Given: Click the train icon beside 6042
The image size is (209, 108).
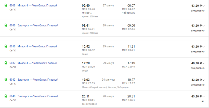Looking at the screenshot, I should (6, 80).
